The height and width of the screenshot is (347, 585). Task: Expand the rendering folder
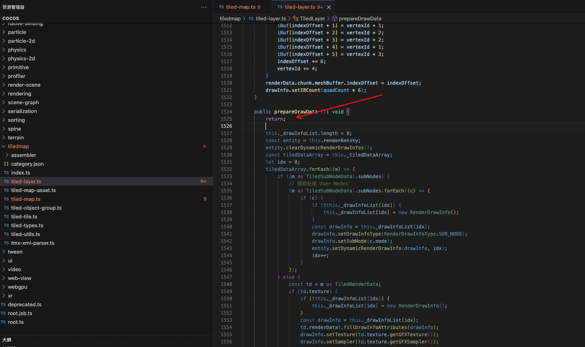point(106,94)
